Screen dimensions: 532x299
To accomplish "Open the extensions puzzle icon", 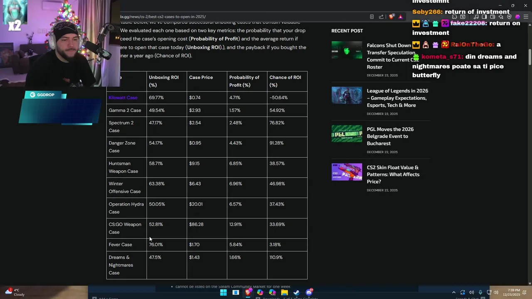I will [x=455, y=17].
